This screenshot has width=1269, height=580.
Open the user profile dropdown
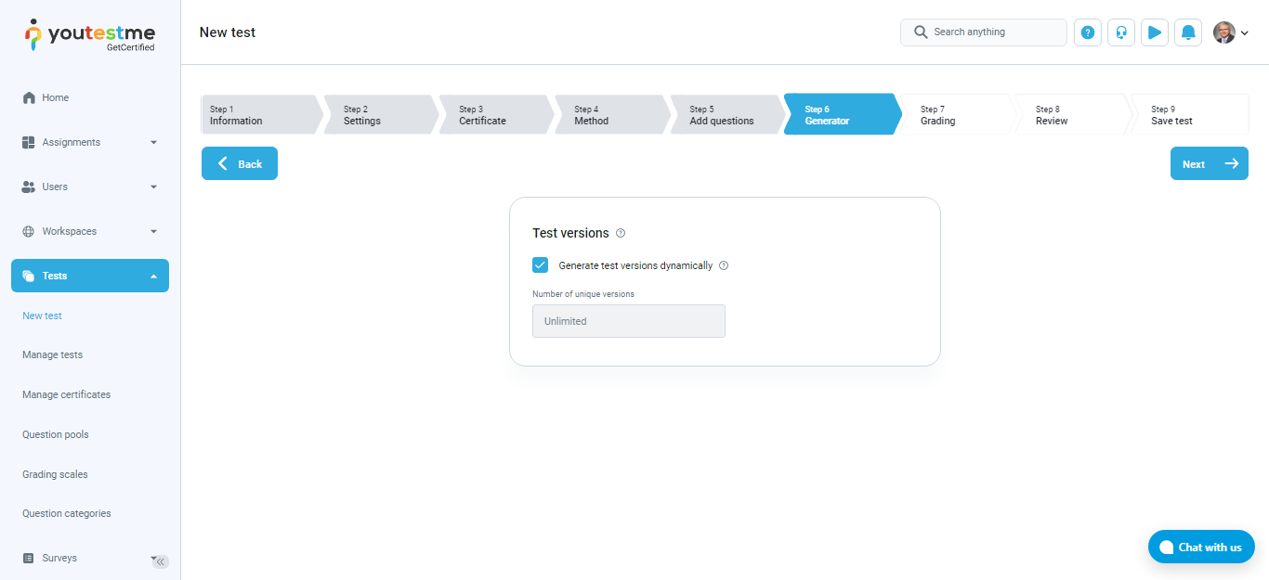coord(1231,32)
